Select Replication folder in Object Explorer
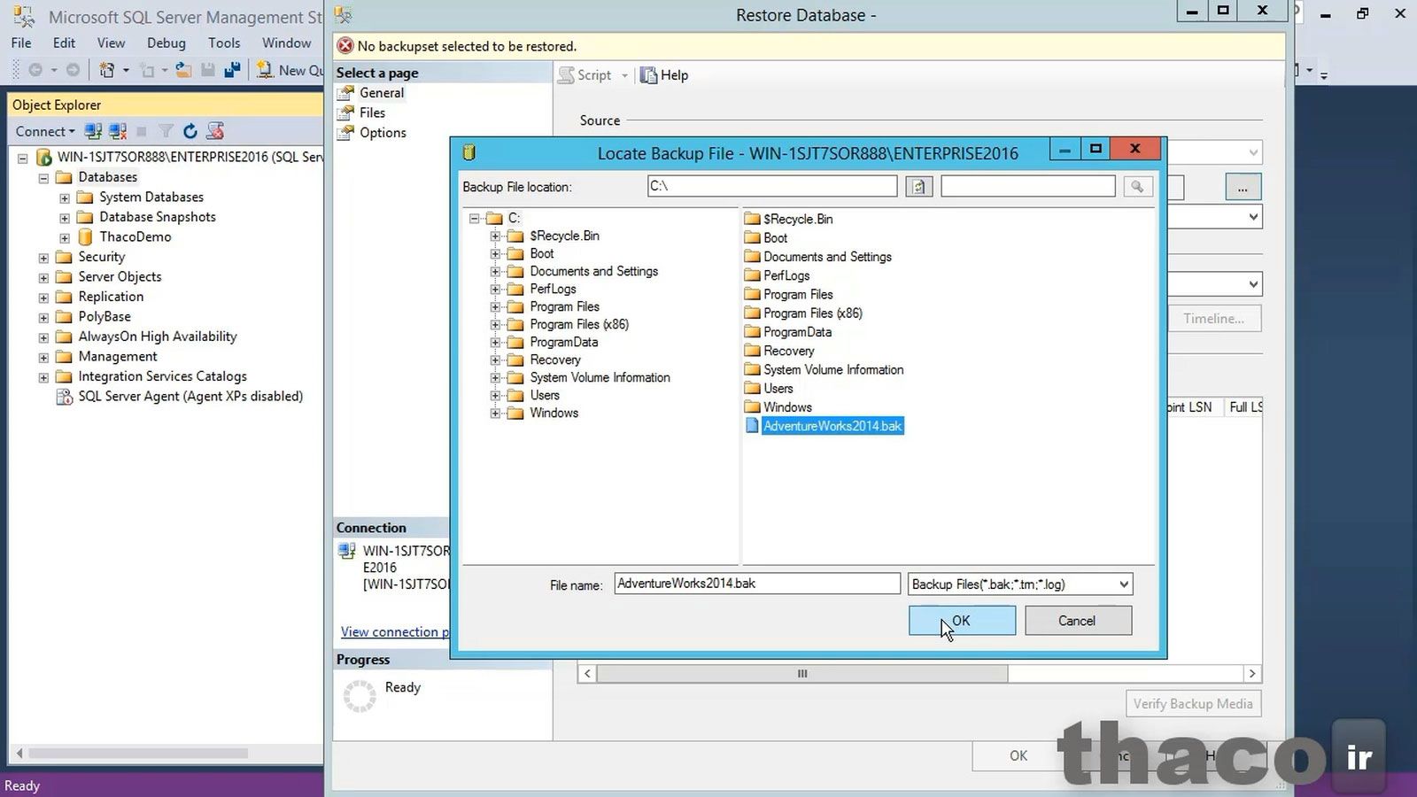The image size is (1417, 797). pyautogui.click(x=110, y=297)
